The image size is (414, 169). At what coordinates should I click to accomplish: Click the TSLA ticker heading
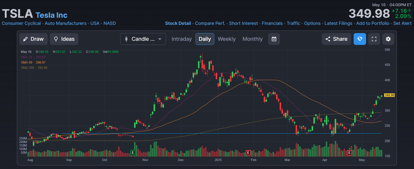[x=17, y=14]
